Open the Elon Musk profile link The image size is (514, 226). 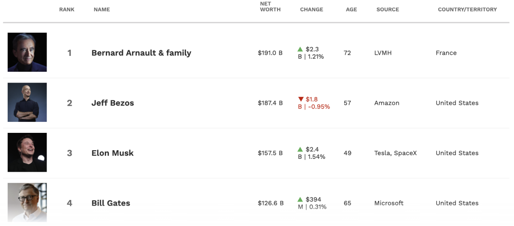pos(113,153)
